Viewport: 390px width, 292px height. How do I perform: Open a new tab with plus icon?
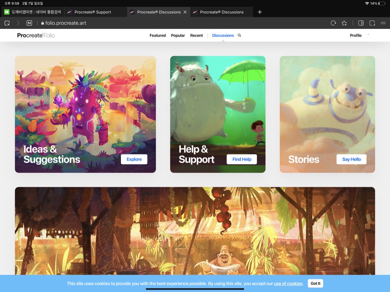click(260, 12)
